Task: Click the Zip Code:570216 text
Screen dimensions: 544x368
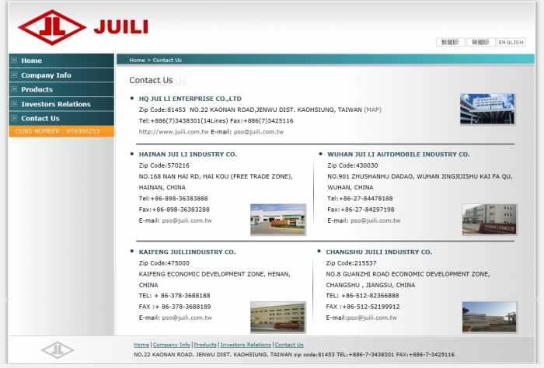Action: 164,165
